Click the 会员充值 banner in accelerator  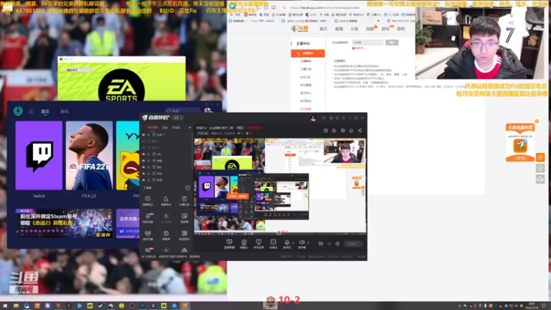[x=128, y=223]
